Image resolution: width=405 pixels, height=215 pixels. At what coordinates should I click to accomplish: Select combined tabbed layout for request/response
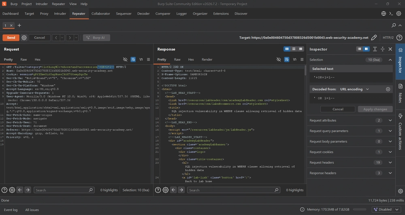tap(301, 49)
